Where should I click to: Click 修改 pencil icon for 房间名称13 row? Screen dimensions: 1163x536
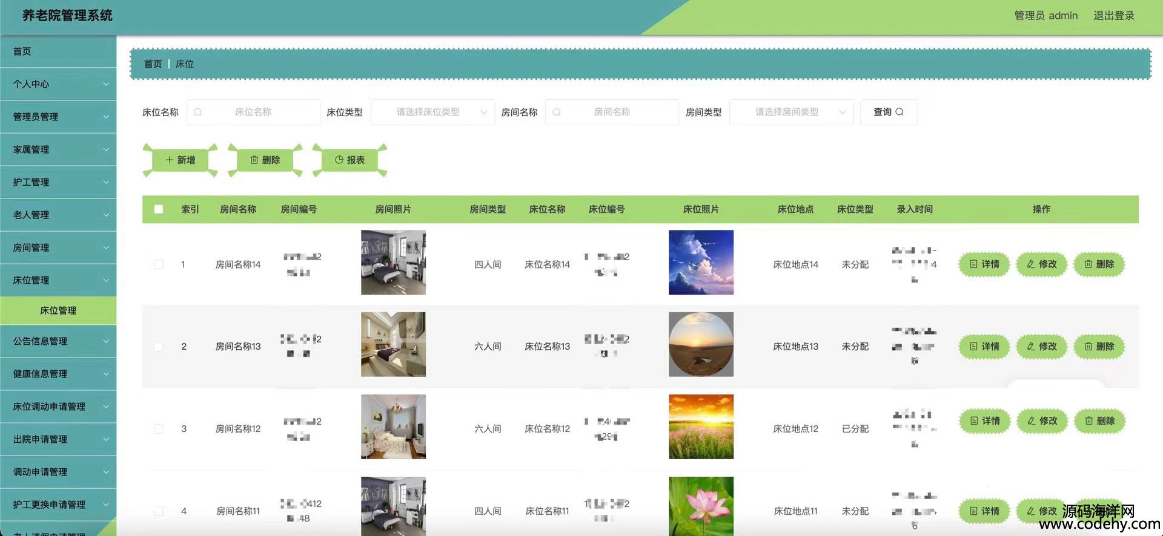pos(1030,347)
